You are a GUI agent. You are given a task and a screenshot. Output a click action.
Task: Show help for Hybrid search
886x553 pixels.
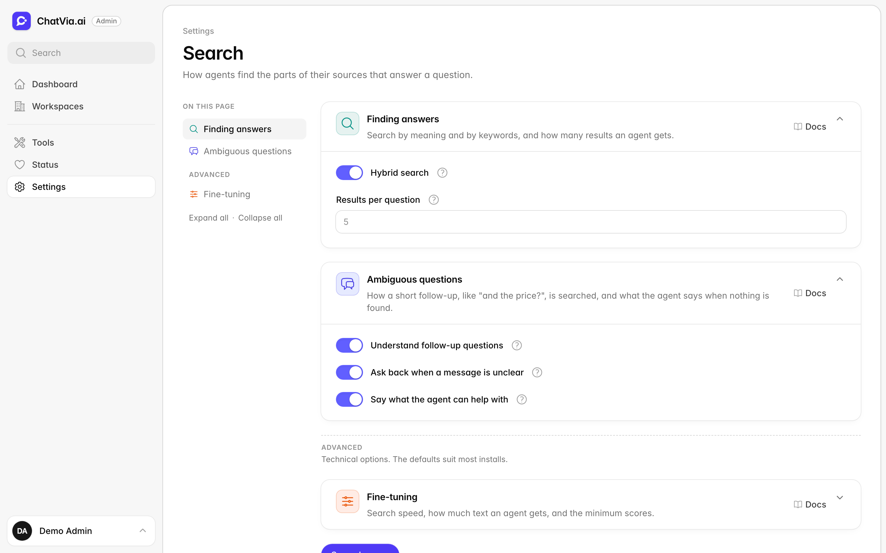click(x=442, y=173)
